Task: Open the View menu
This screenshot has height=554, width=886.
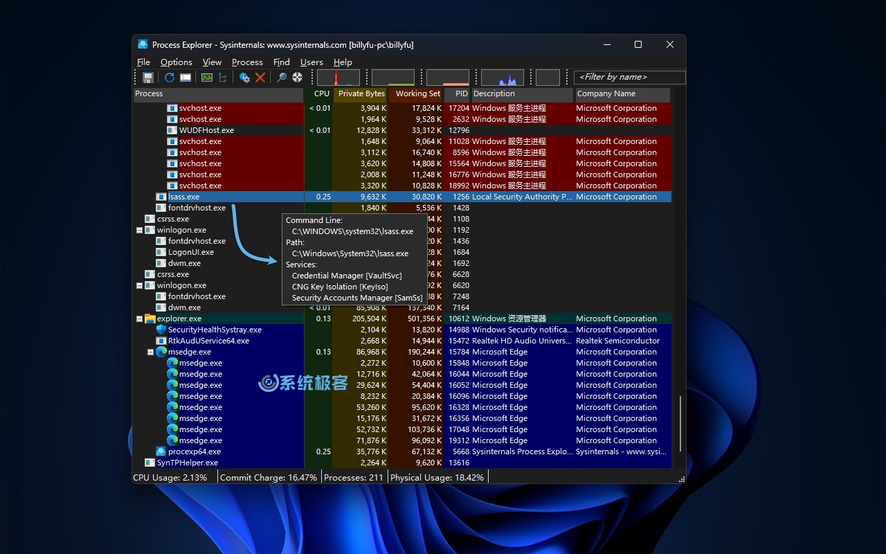Action: 212,62
